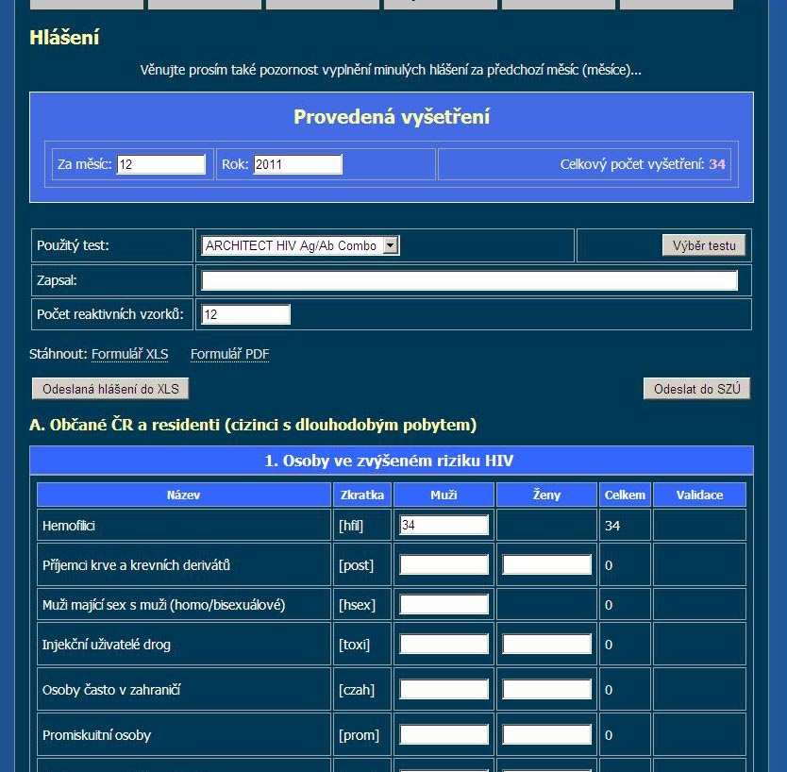
Task: Download the Formulář PDF link
Action: [x=230, y=354]
